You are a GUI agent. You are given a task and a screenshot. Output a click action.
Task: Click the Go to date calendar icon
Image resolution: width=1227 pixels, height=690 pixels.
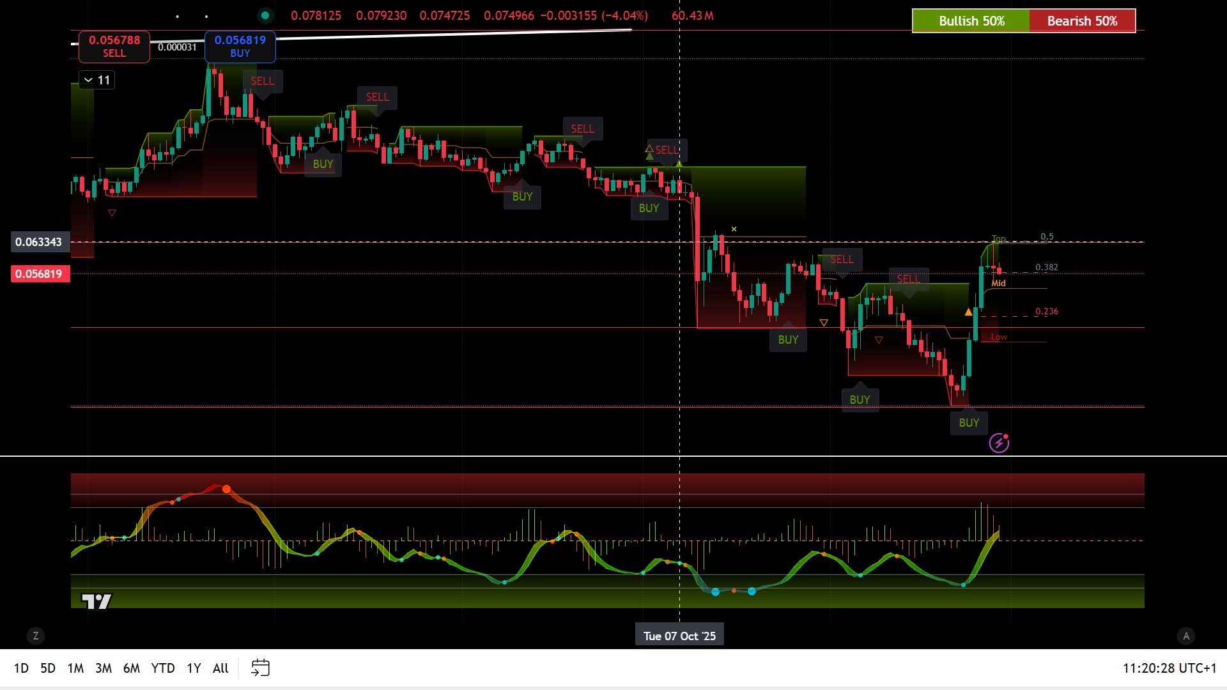click(260, 668)
